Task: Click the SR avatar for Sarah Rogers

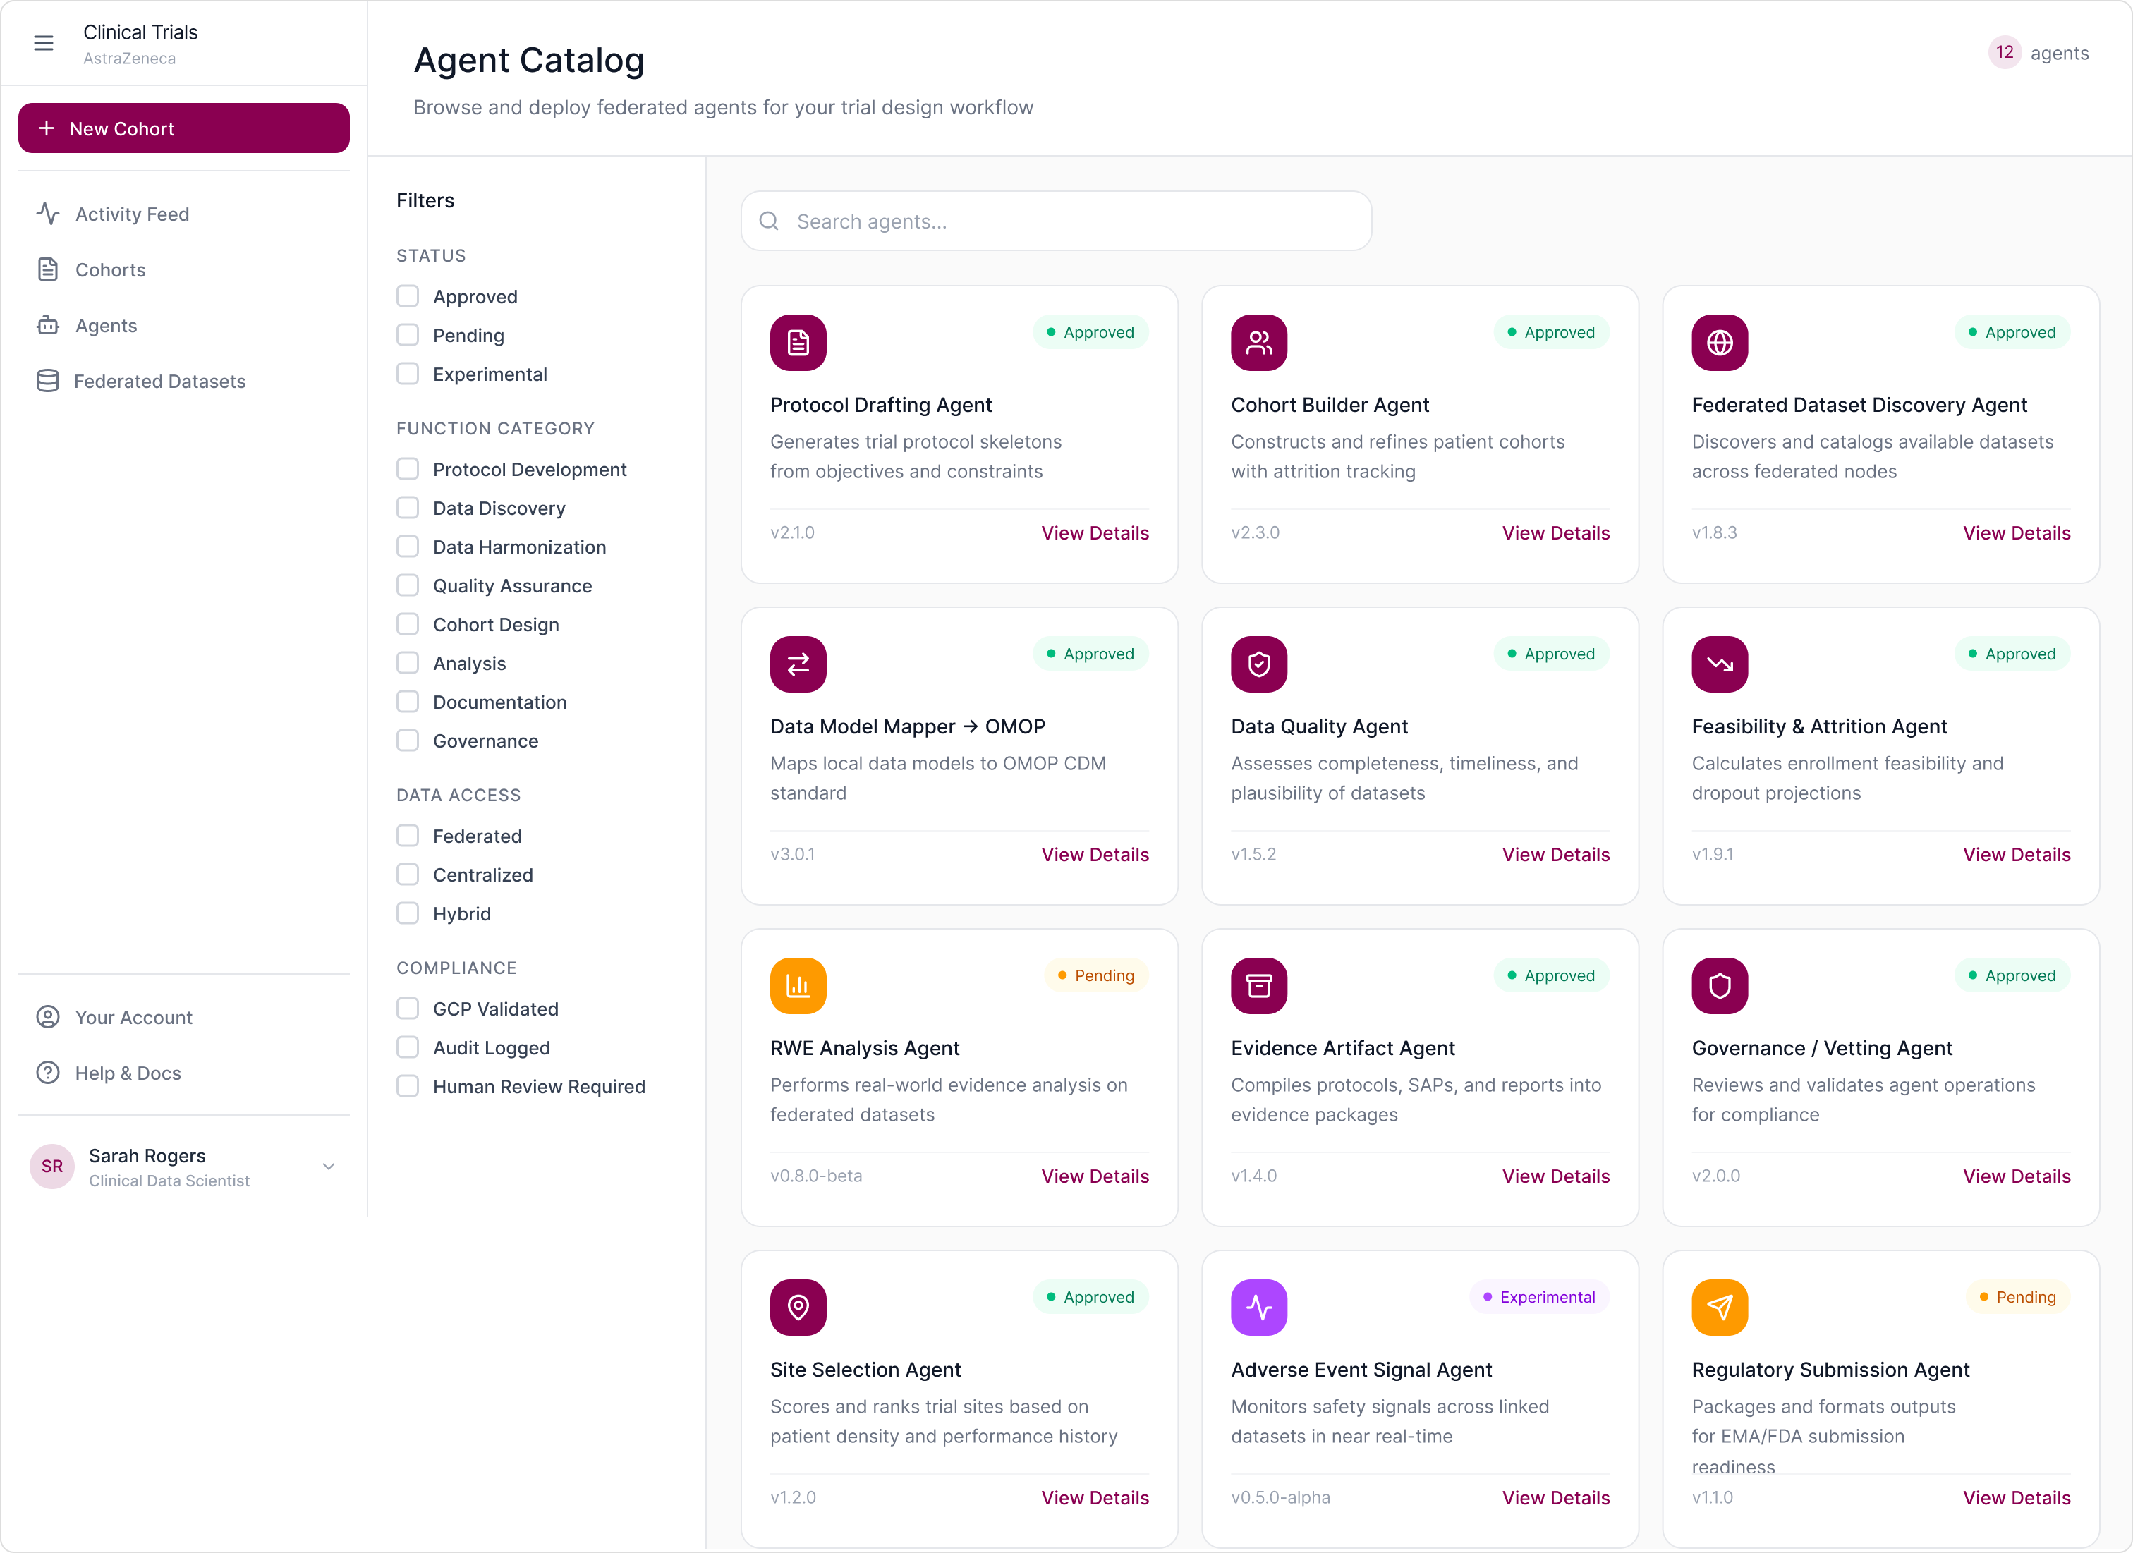Action: pos(53,1167)
